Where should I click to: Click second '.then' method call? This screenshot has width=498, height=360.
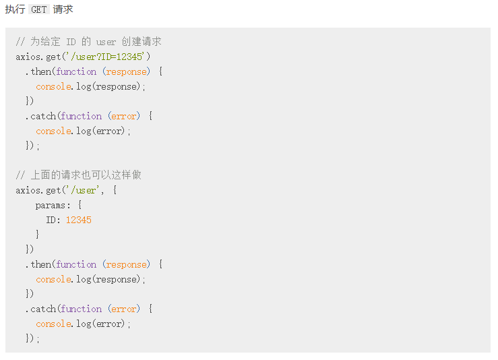pyautogui.click(x=38, y=264)
